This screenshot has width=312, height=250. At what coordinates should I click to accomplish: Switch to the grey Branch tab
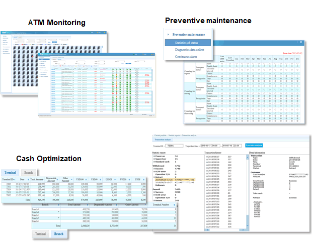pyautogui.click(x=29, y=173)
